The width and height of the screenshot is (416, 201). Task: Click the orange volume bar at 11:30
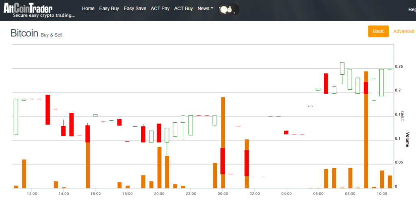[x=24, y=174]
